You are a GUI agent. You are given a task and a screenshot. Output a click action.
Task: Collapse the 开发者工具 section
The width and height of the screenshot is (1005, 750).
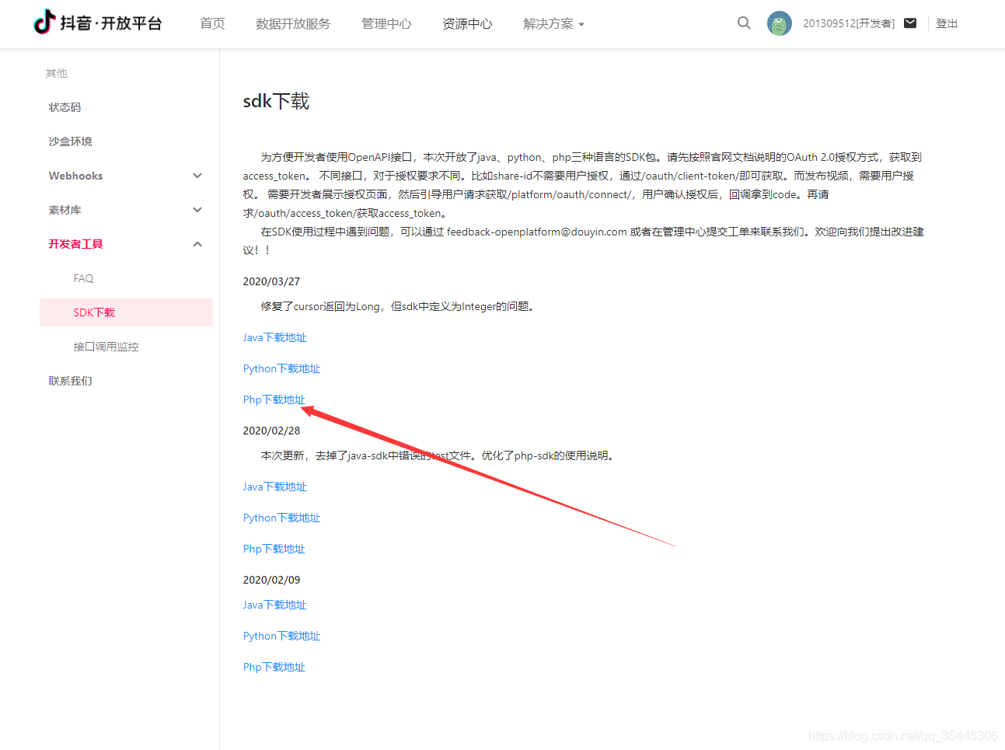pyautogui.click(x=197, y=243)
